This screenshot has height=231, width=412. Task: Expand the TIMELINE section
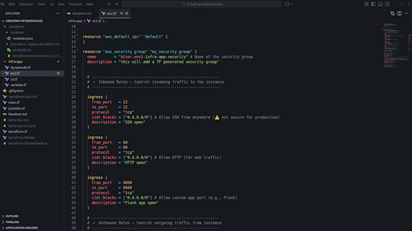[12, 222]
